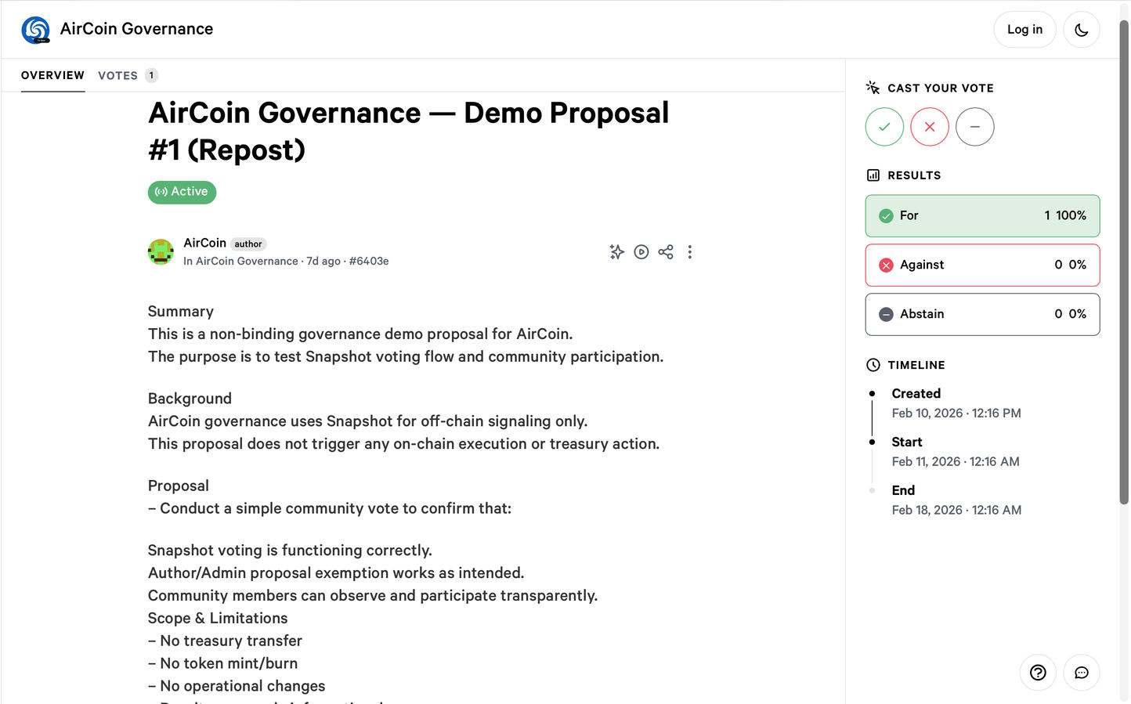Select the Overview tab
This screenshot has width=1131, height=704.
[x=52, y=75]
